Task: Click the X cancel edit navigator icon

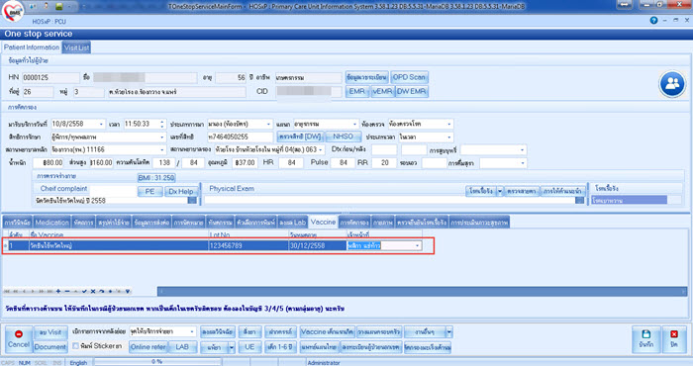Action: point(93,292)
